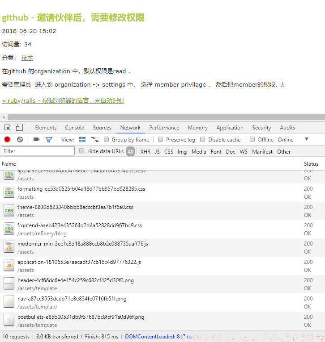
Task: Click the page horizontal scrollbar thumb
Action: [x=166, y=117]
